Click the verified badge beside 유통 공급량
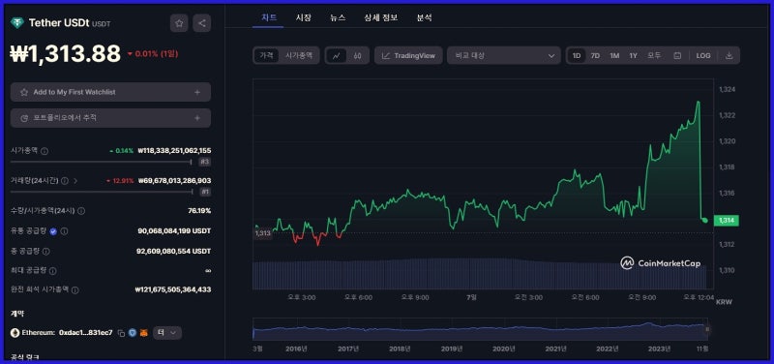 pos(53,231)
